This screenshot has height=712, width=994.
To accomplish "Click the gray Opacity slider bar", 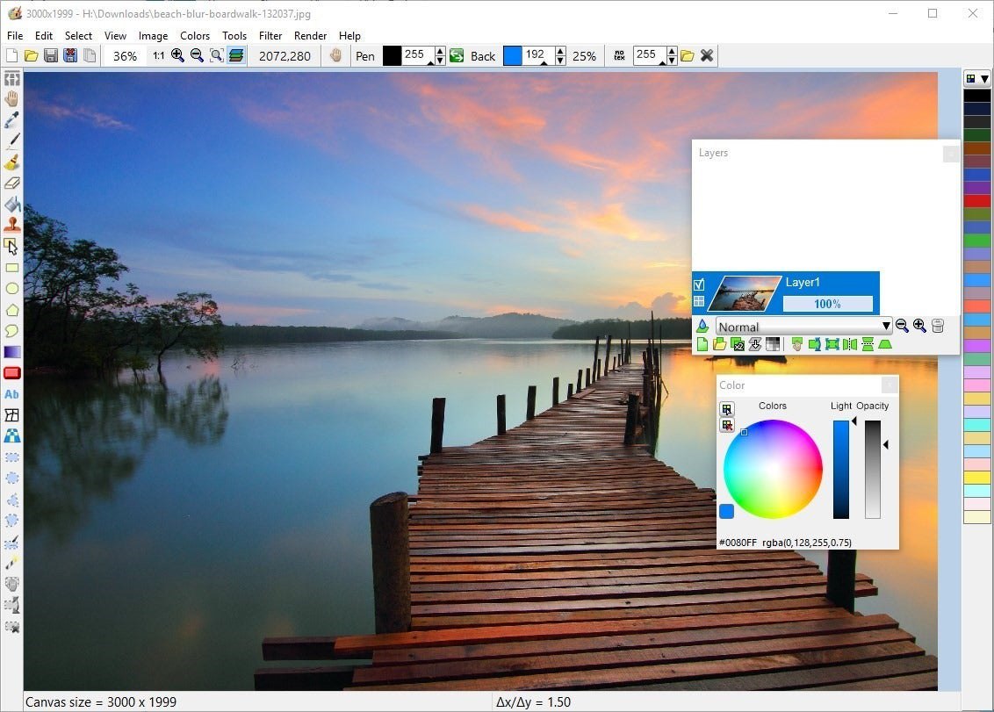I will tap(873, 469).
